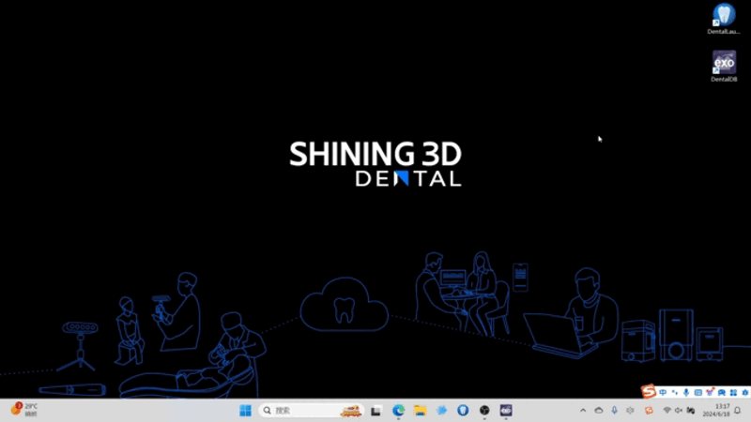Open File Explorer from the taskbar
The width and height of the screenshot is (751, 422).
tap(420, 410)
